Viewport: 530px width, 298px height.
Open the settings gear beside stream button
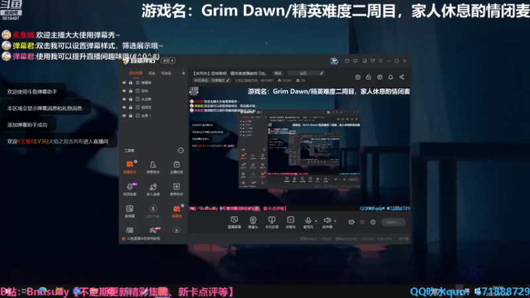373,222
